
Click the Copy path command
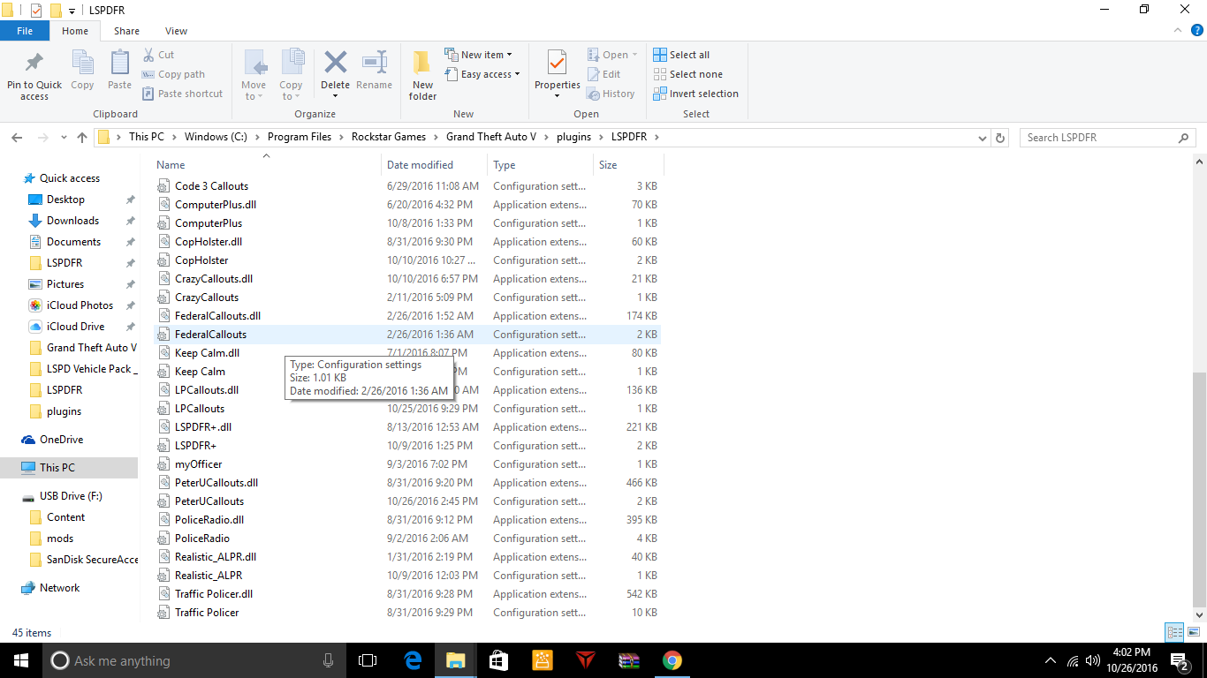tap(173, 74)
